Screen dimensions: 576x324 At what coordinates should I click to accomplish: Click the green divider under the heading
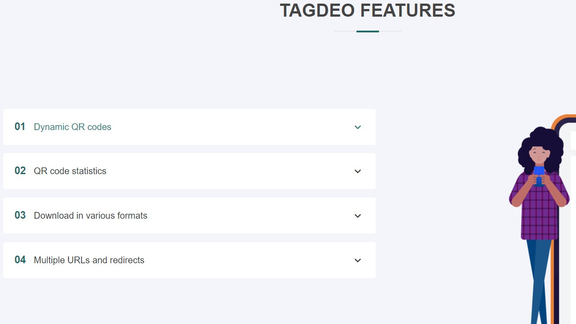[368, 31]
